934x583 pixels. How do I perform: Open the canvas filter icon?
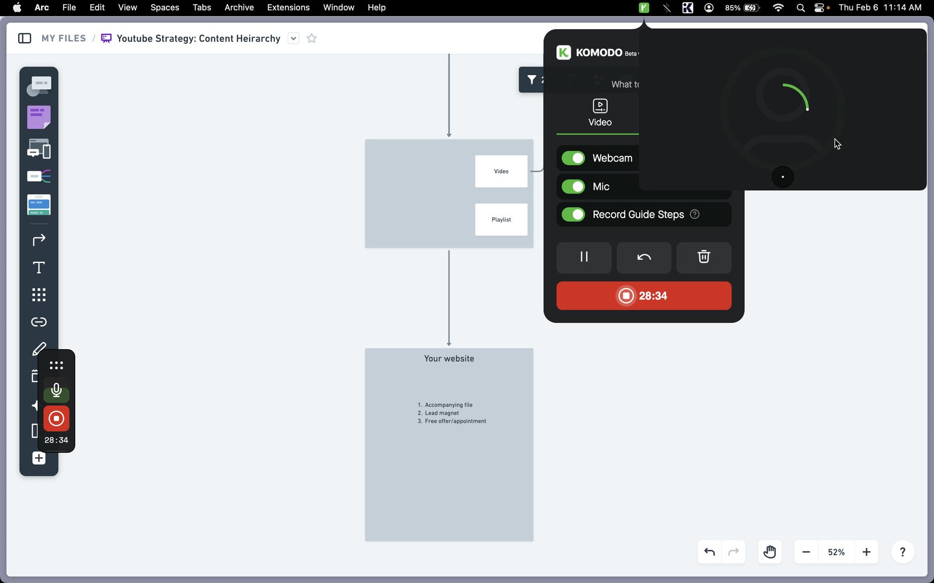click(x=532, y=80)
